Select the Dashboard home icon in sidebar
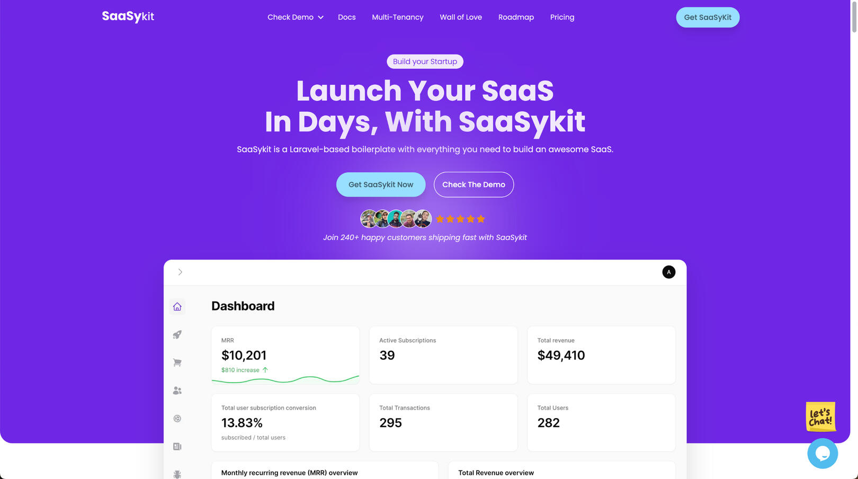This screenshot has height=479, width=858. pos(177,306)
